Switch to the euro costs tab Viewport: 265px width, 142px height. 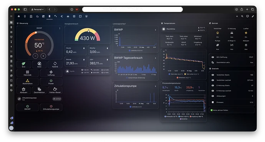[62, 17]
